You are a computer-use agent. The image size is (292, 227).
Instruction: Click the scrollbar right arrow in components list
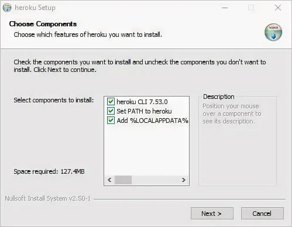(x=183, y=180)
